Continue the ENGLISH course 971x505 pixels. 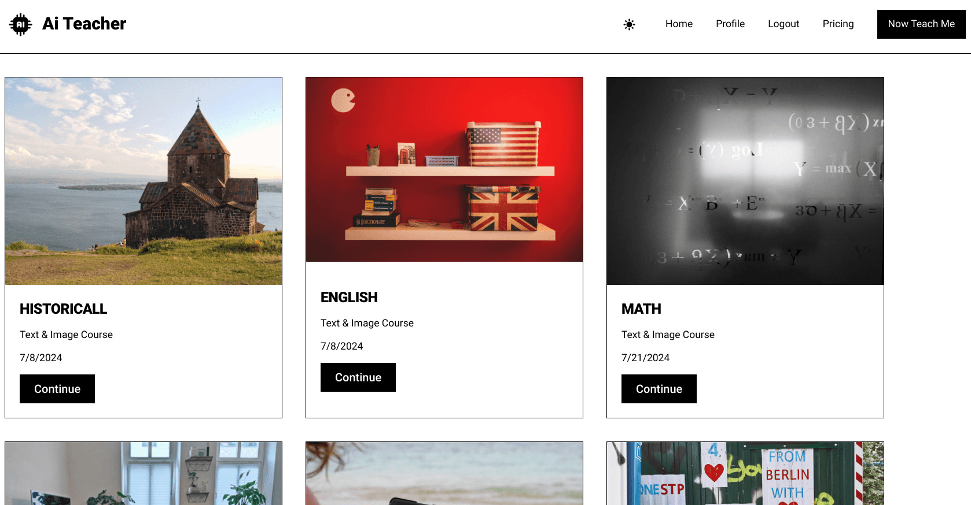tap(358, 377)
